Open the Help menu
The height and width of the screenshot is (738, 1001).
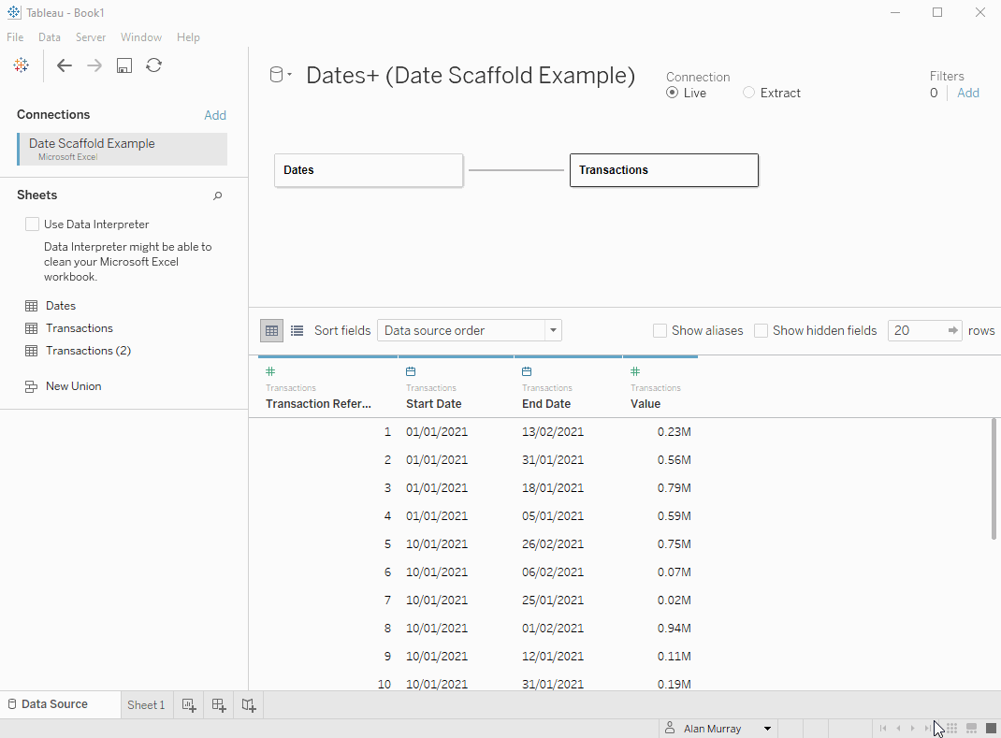click(188, 37)
